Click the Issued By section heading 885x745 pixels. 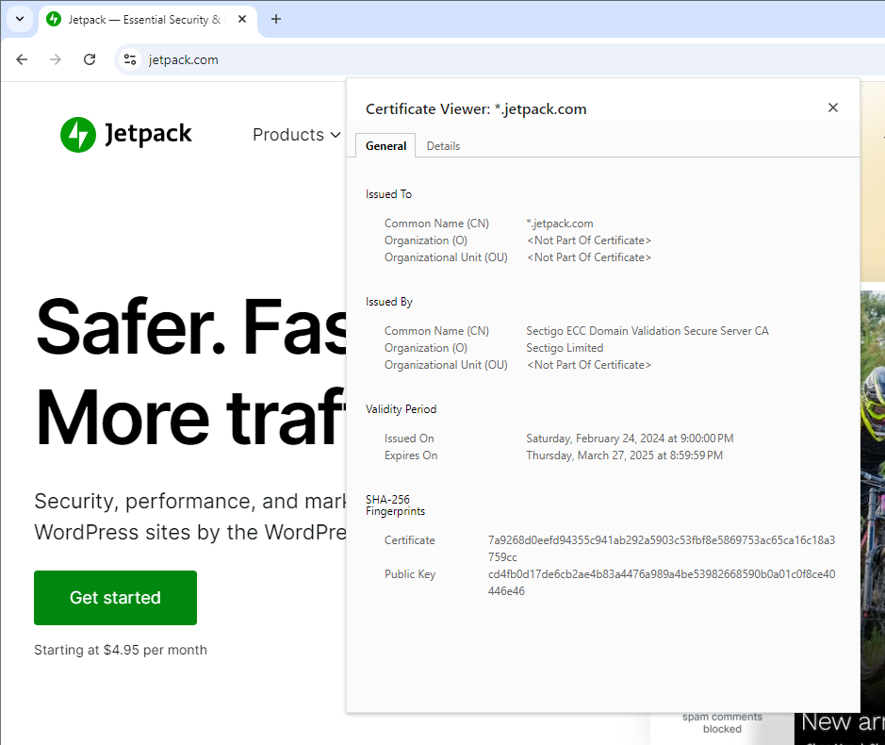389,302
